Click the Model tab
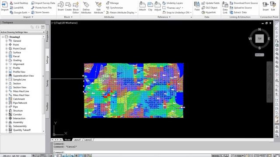 67,140
